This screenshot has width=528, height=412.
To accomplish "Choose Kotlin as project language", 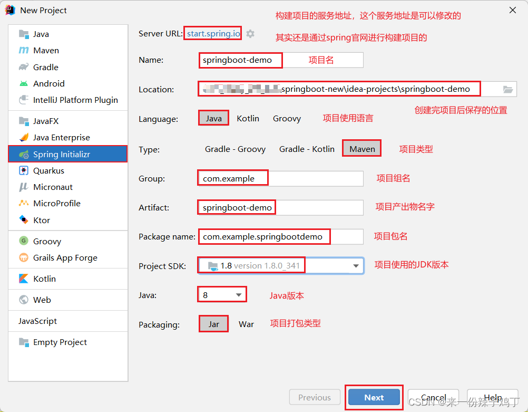I will (x=248, y=118).
